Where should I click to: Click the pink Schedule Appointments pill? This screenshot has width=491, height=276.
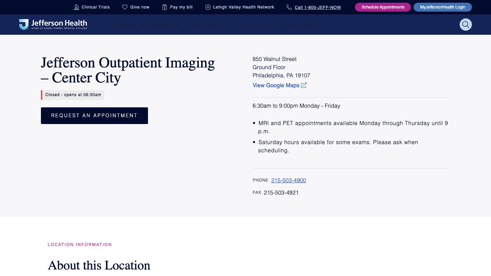(x=383, y=7)
